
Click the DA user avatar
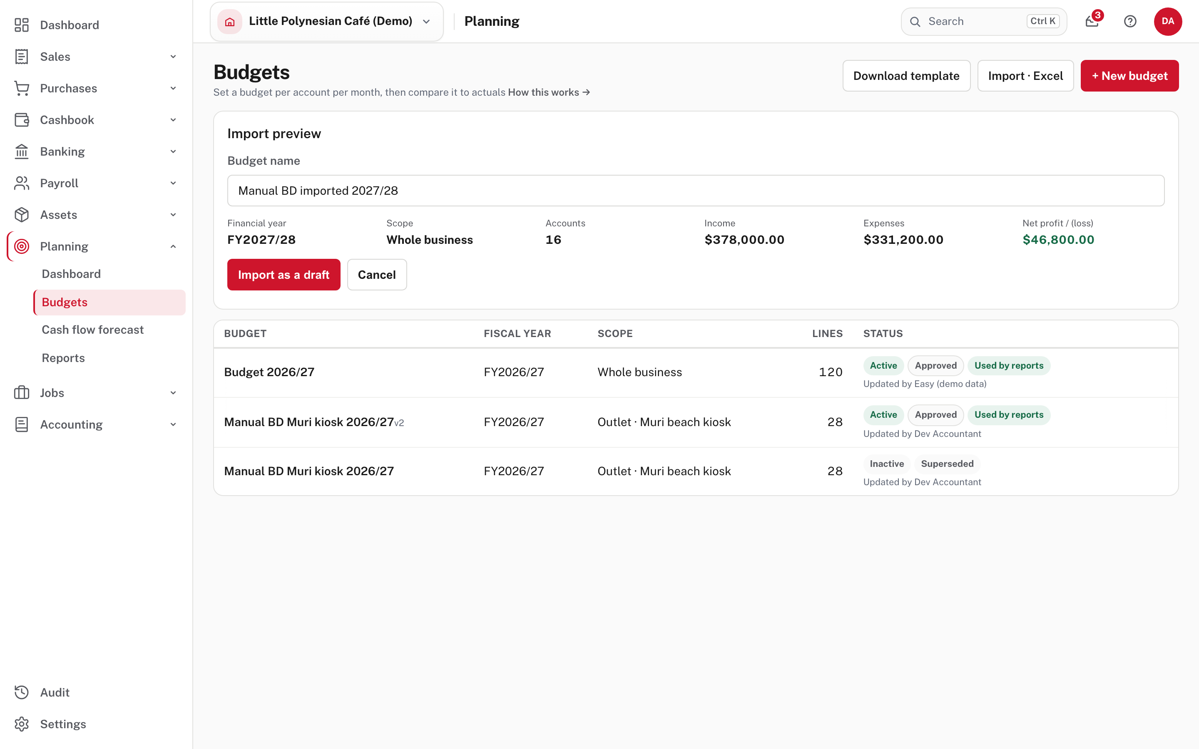point(1168,21)
